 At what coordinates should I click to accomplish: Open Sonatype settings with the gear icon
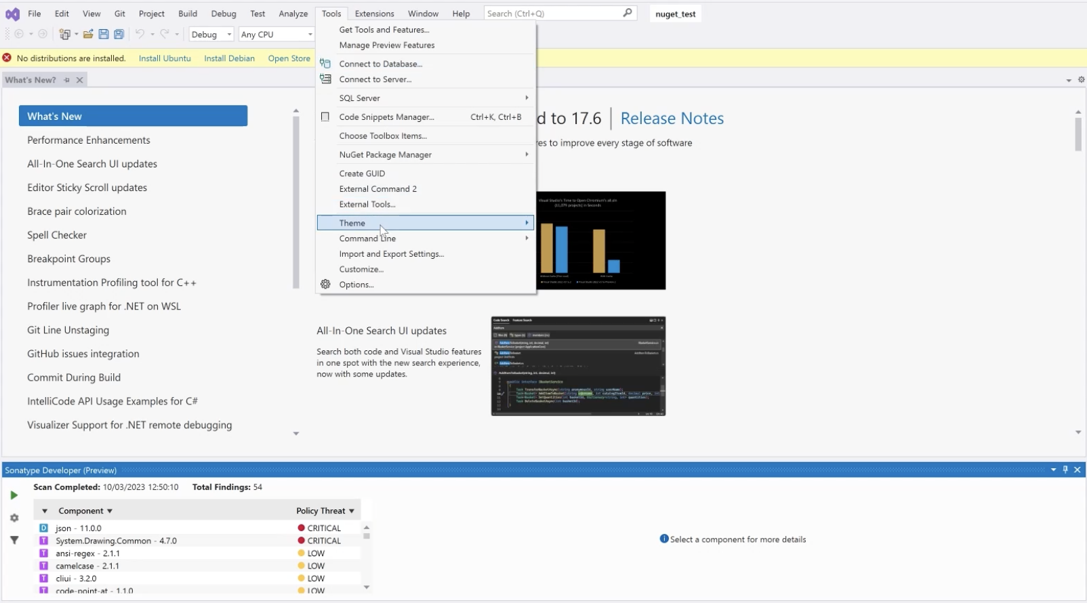coord(14,518)
